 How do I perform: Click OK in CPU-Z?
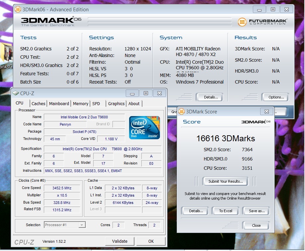[151, 241]
